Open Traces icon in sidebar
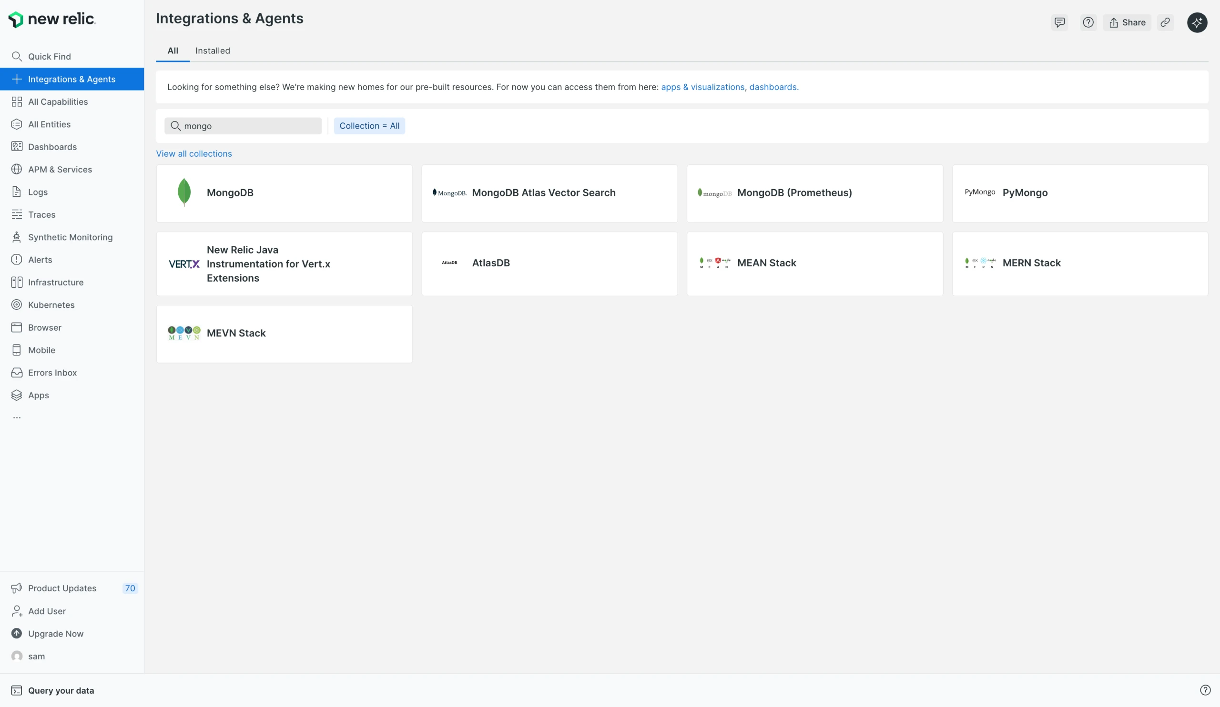The image size is (1220, 707). pyautogui.click(x=17, y=214)
